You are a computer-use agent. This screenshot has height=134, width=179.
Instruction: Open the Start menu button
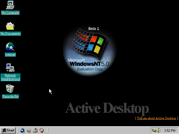point(8,130)
